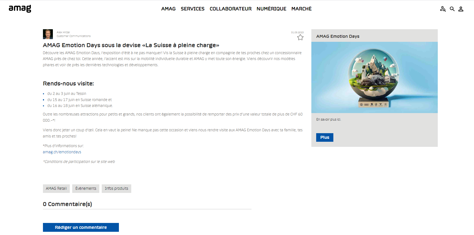This screenshot has height=235, width=474.
Task: Open the COLLABORATEUR menu
Action: click(x=231, y=9)
